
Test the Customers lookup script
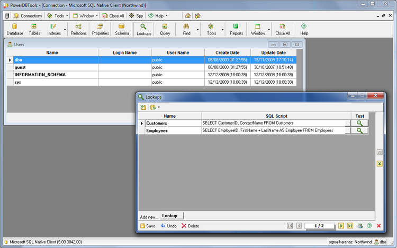[x=359, y=123]
